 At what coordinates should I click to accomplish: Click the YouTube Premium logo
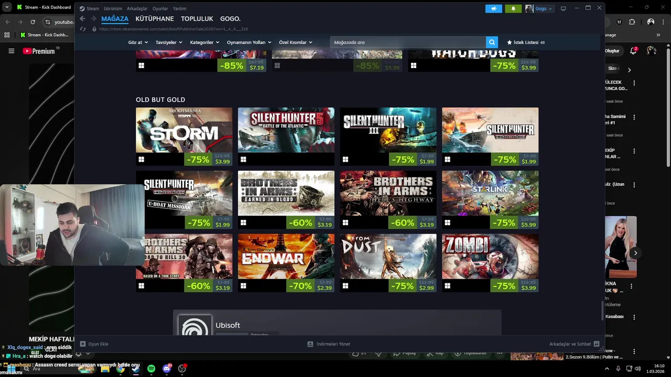click(x=39, y=51)
